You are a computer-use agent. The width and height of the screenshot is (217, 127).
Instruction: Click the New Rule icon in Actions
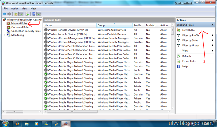tap(179, 30)
